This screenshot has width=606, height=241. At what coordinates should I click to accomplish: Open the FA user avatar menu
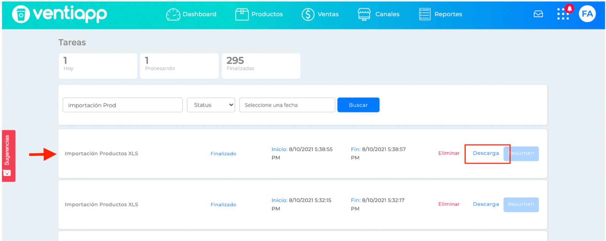coord(587,14)
